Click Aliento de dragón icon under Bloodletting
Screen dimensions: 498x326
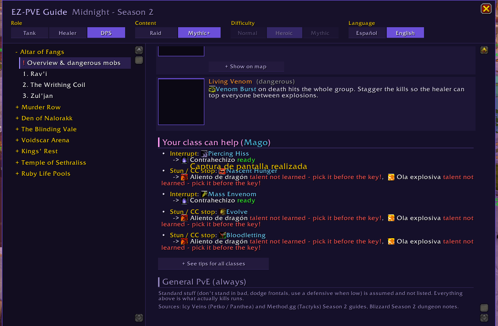pos(184,242)
